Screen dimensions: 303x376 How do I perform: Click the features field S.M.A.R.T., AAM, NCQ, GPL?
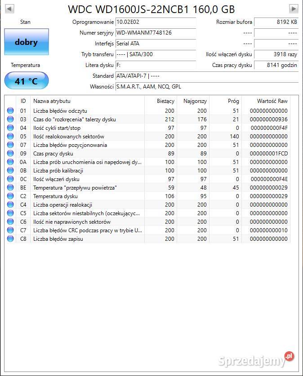pyautogui.click(x=207, y=87)
